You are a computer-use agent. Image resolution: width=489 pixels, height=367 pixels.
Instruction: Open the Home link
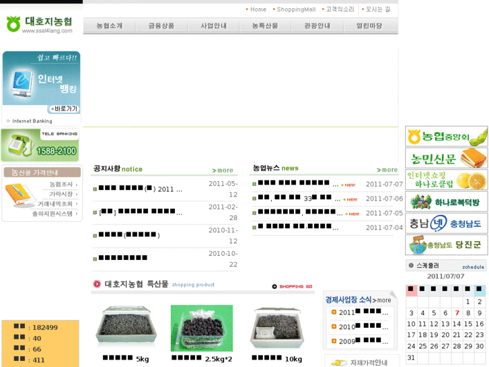tap(258, 9)
